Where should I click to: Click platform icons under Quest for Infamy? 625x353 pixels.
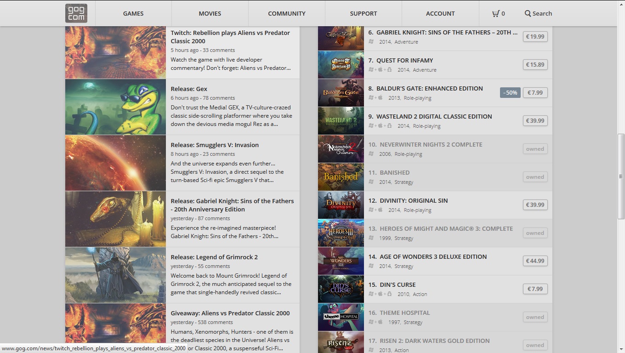[380, 70]
